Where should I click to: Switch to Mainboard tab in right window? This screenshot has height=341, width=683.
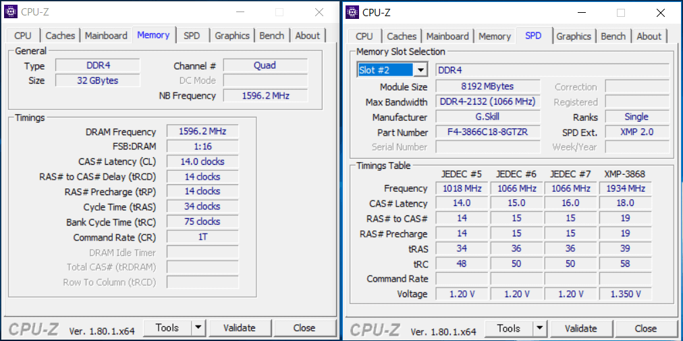[447, 36]
